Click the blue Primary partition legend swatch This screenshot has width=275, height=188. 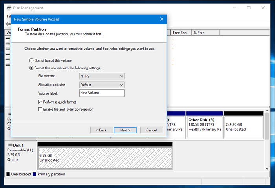click(35, 174)
